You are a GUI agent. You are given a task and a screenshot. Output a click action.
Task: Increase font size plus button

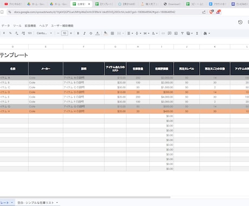point(71,33)
